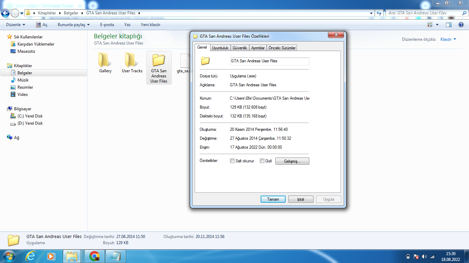This screenshot has width=469, height=263.
Task: Click the Aç toolbar button
Action: pyautogui.click(x=42, y=25)
